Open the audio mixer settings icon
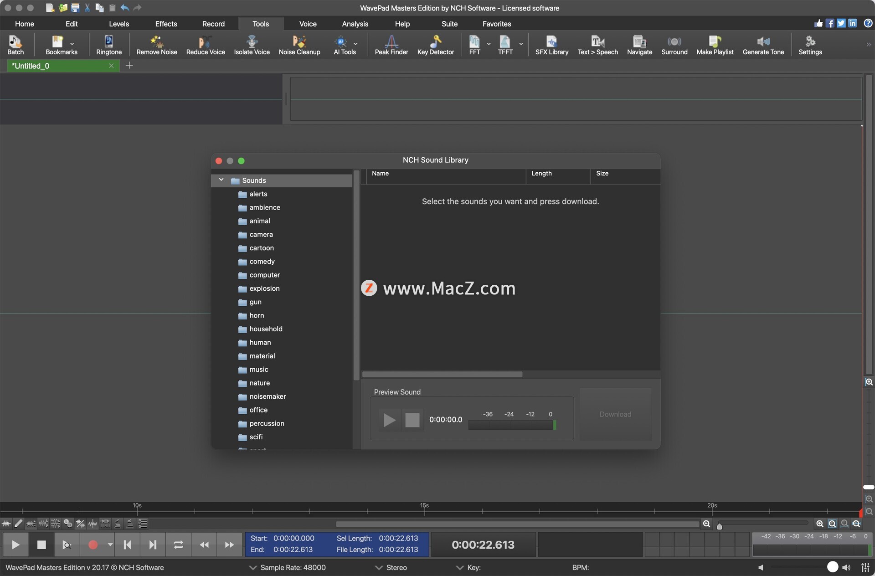Screen dimensions: 875x576 pos(865,567)
